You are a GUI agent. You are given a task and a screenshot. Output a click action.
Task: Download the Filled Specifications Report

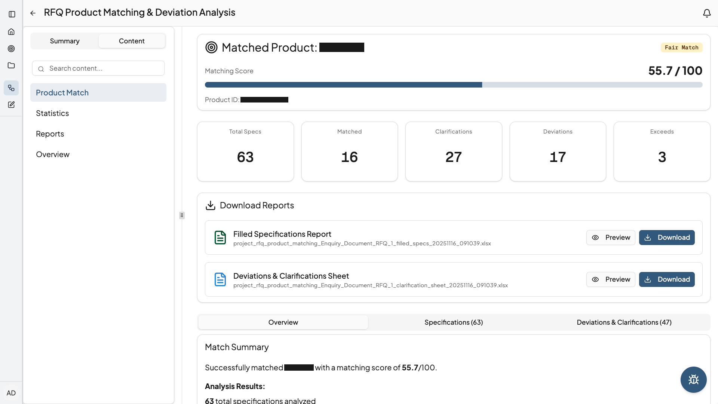pyautogui.click(x=667, y=237)
